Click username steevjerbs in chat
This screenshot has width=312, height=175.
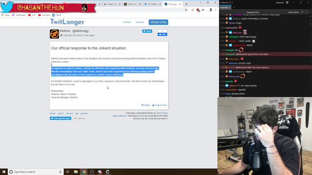click(231, 54)
